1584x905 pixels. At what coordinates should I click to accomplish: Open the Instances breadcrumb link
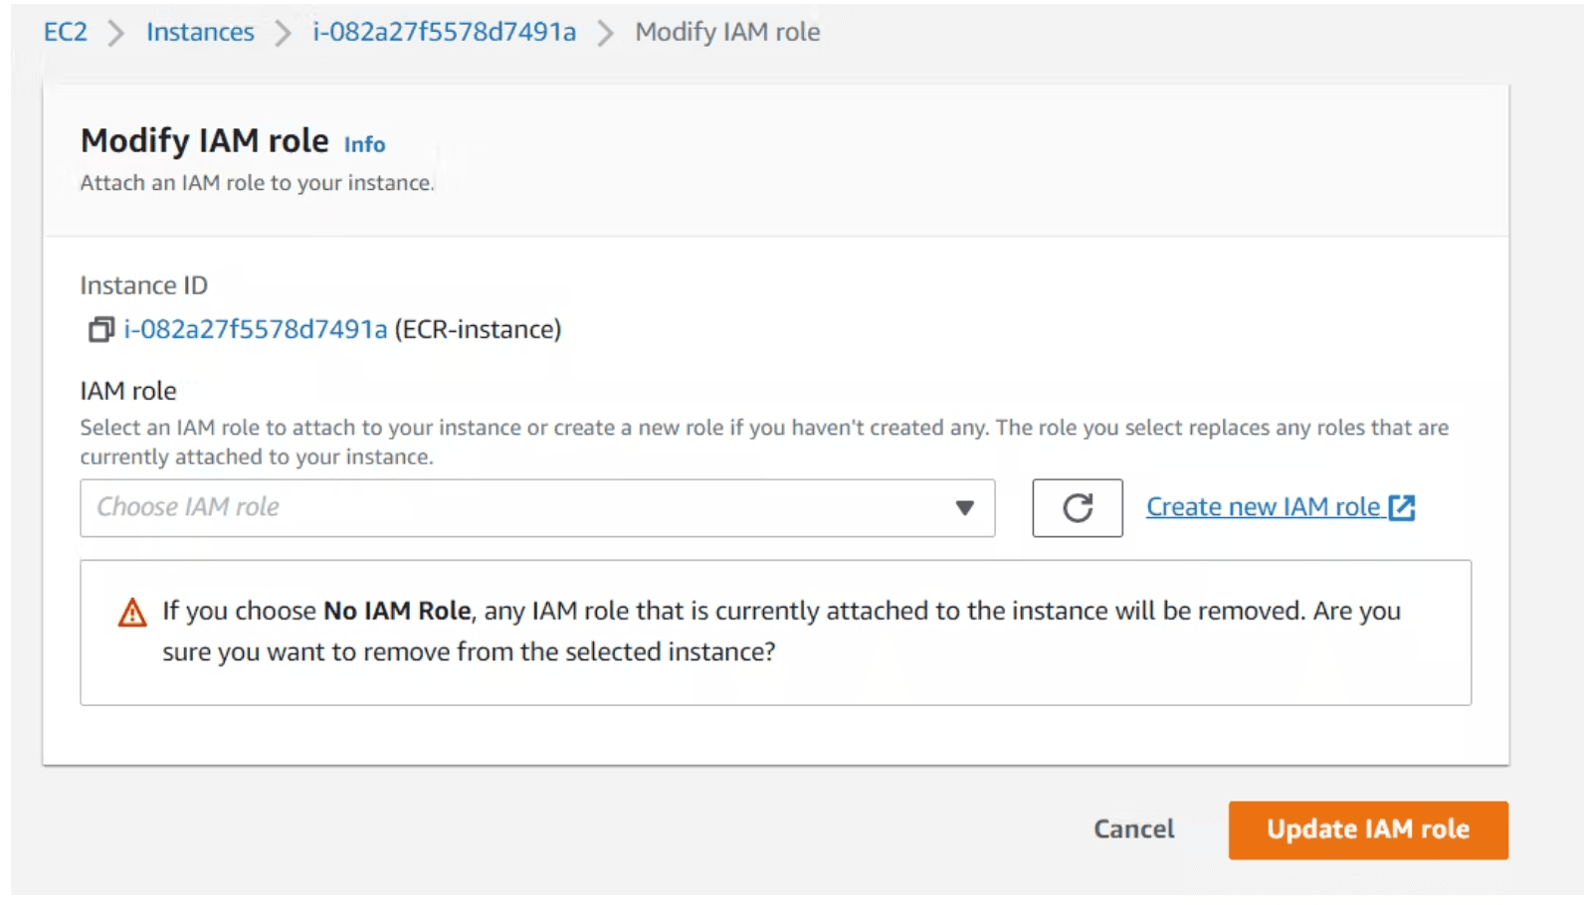pos(199,31)
